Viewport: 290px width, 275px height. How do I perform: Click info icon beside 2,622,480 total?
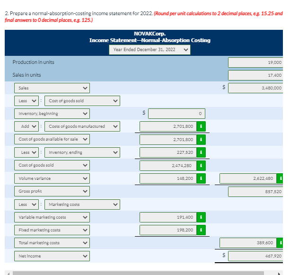(280, 178)
